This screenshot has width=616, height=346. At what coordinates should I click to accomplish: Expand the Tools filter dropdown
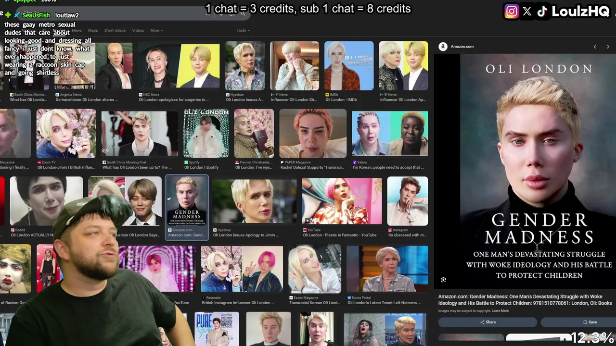tap(243, 30)
